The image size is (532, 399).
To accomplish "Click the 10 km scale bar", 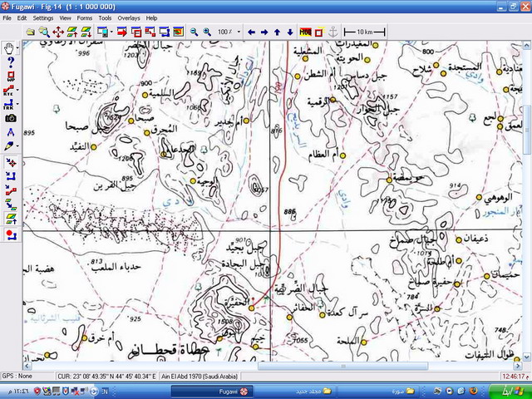I will pos(364,32).
